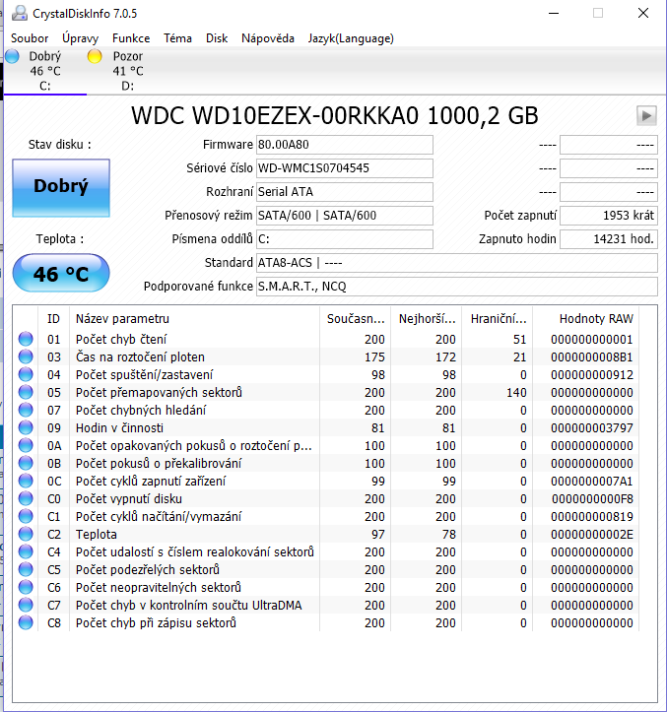This screenshot has height=712, width=667.
Task: Click status orb of row 09 Hodin v činnosti
Action: (x=26, y=427)
